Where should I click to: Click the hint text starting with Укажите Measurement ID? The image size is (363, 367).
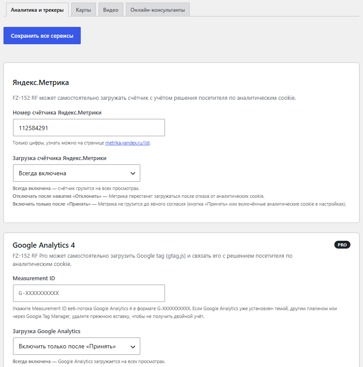pos(175,312)
